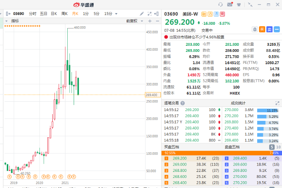
Task: Click the 14:55:12 trade row
Action: tap(192, 110)
